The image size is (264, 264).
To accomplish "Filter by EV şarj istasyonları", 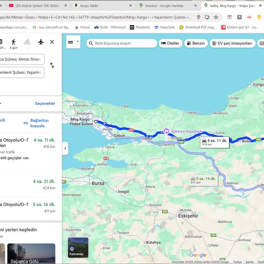I will coord(232,43).
